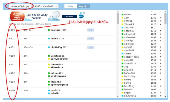Image resolution: width=170 pixels, height=102 pixels.
Task: Select player addam17 in the player list
Action: pos(129,31)
